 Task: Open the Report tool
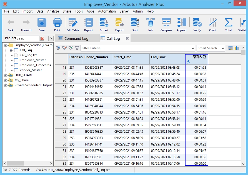pos(88,24)
